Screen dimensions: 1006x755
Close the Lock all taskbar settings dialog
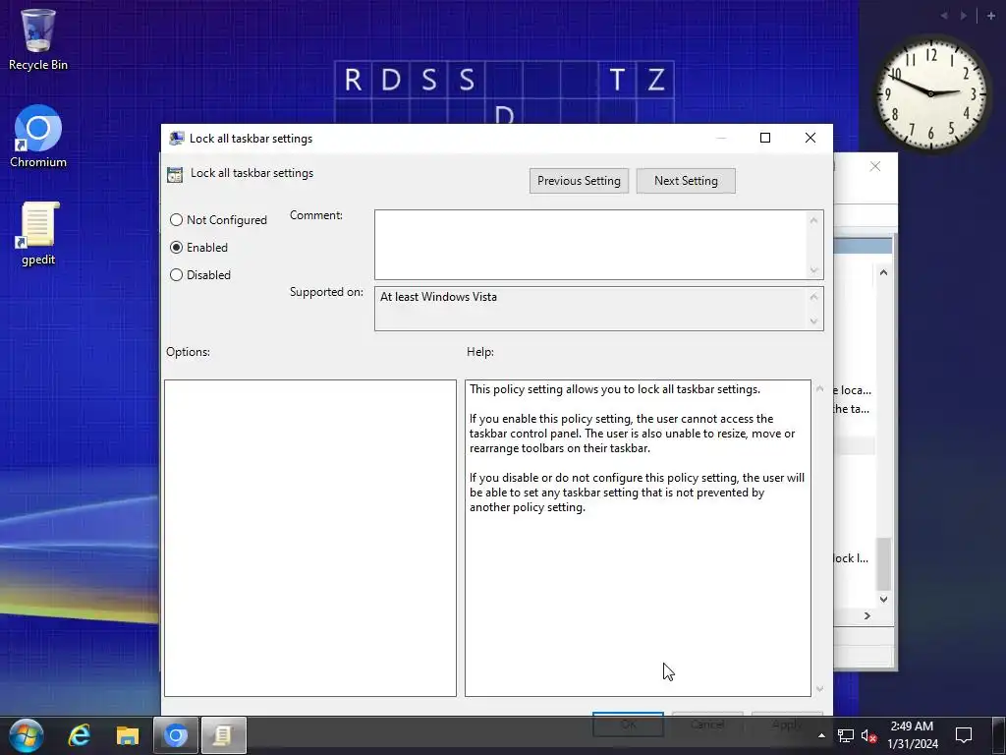[x=810, y=138]
